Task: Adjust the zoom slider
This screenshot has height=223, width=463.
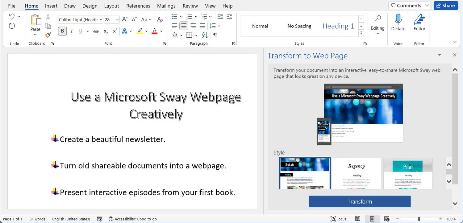Action: 419,219
